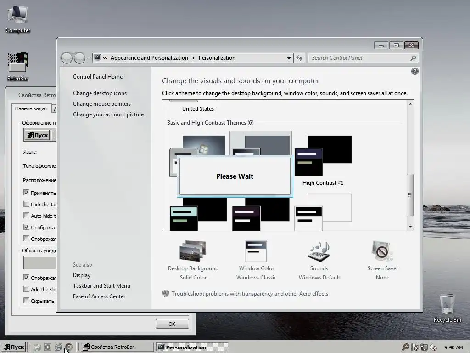Viewport: 470px width, 353px height.
Task: Open the Computer desktop icon
Action: pos(18,19)
